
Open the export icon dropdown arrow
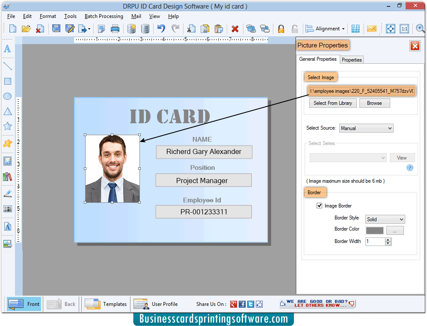[x=89, y=29]
